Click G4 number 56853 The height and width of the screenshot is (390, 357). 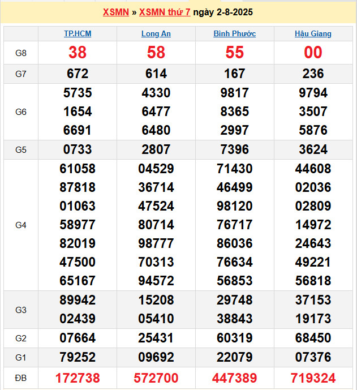[x=234, y=281]
